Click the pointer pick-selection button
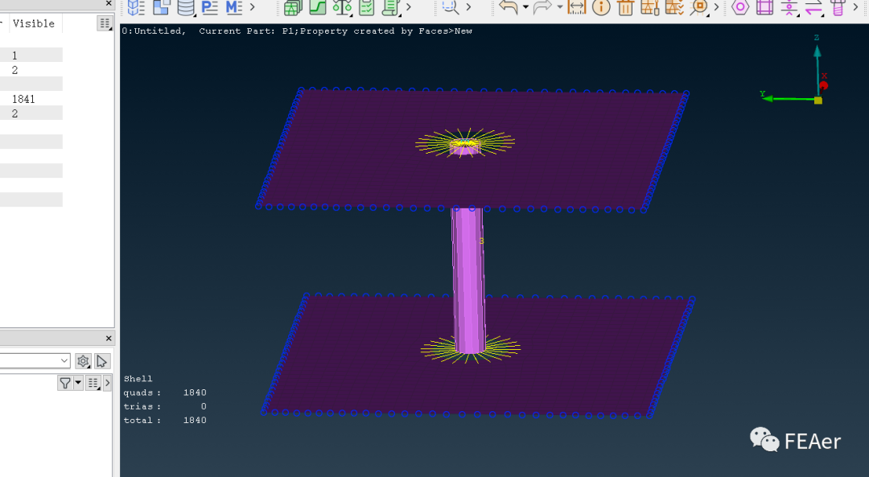This screenshot has width=869, height=477. [101, 361]
